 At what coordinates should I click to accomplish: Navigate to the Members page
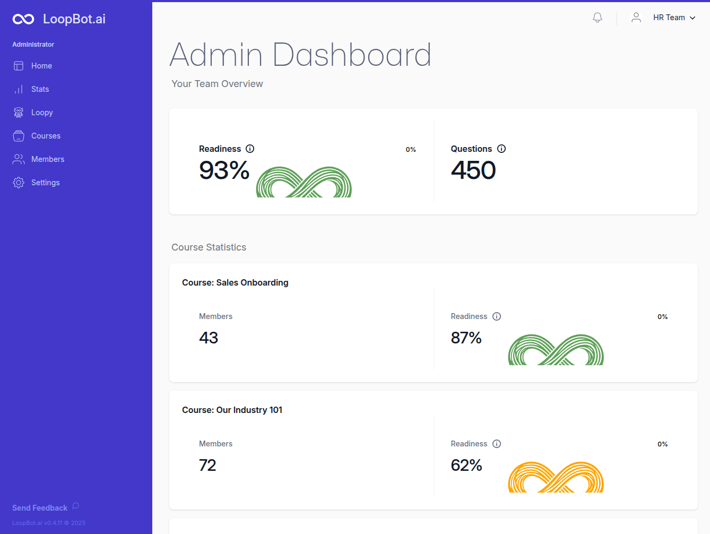[47, 159]
